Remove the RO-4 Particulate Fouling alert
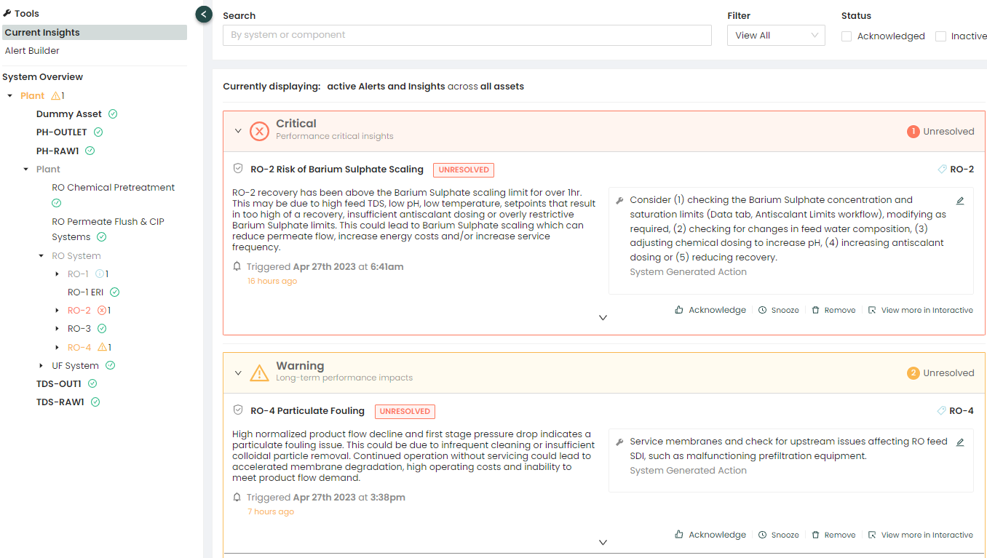The image size is (987, 558). [x=833, y=535]
